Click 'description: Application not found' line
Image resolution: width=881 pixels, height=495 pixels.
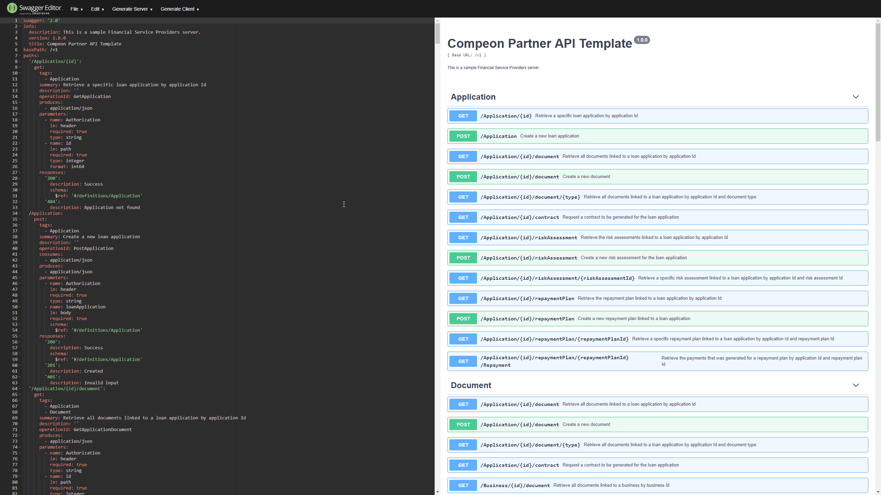(x=95, y=208)
